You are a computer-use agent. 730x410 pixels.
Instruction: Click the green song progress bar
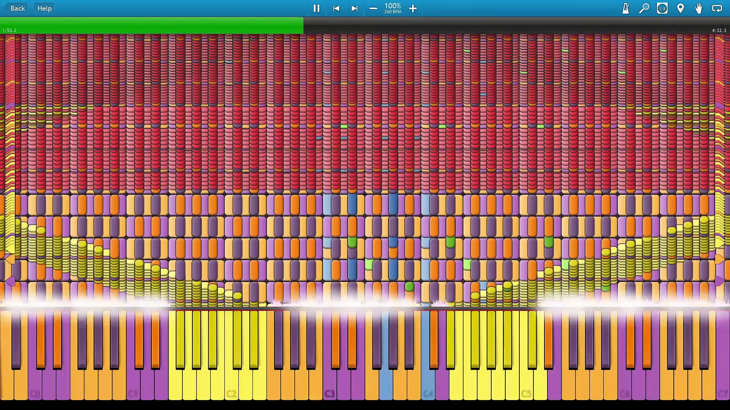point(152,25)
